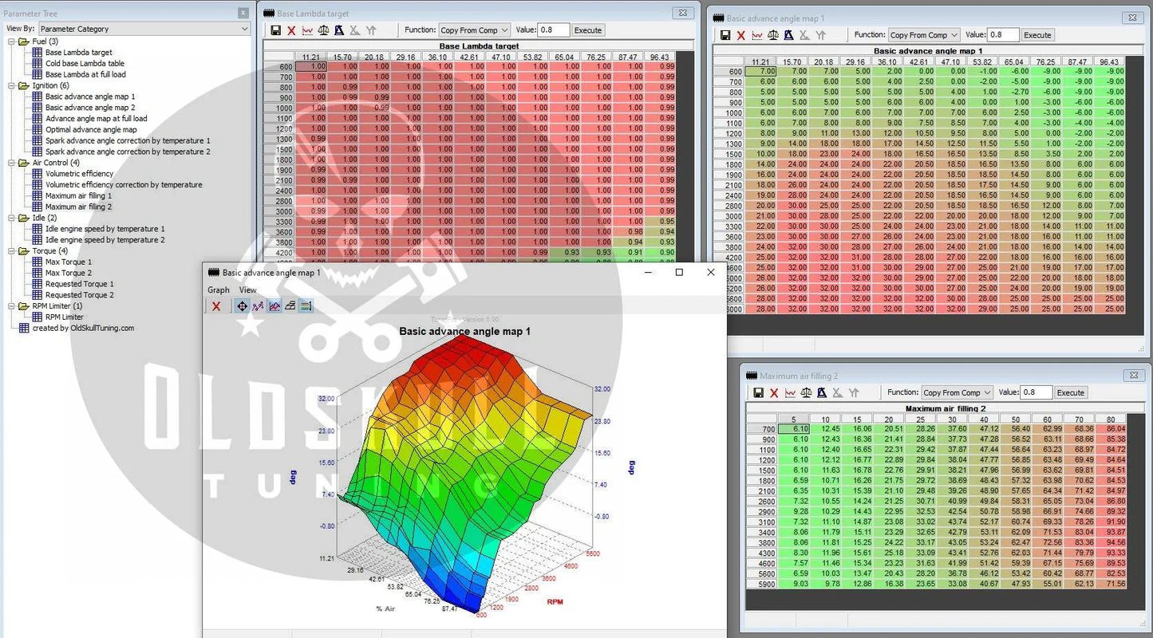Toggle the line chart view button in graph toolbar

[x=274, y=306]
